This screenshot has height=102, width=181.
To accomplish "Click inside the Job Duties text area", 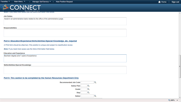I will (x=65, y=21).
